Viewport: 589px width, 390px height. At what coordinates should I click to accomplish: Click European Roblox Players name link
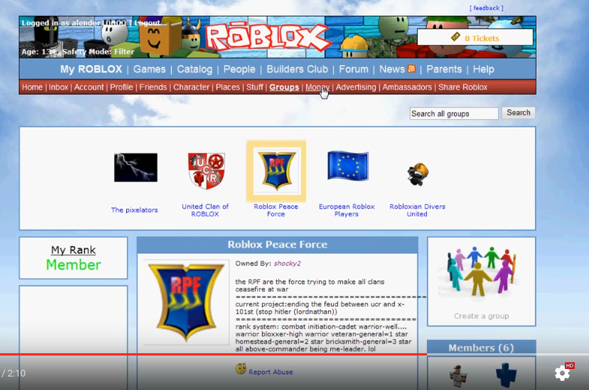coord(347,210)
